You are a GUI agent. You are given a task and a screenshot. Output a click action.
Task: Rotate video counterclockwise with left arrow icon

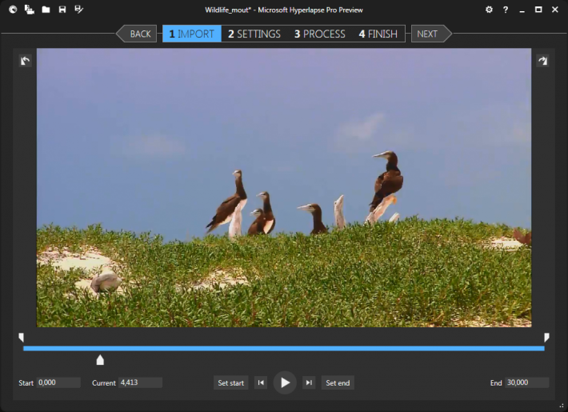click(26, 61)
